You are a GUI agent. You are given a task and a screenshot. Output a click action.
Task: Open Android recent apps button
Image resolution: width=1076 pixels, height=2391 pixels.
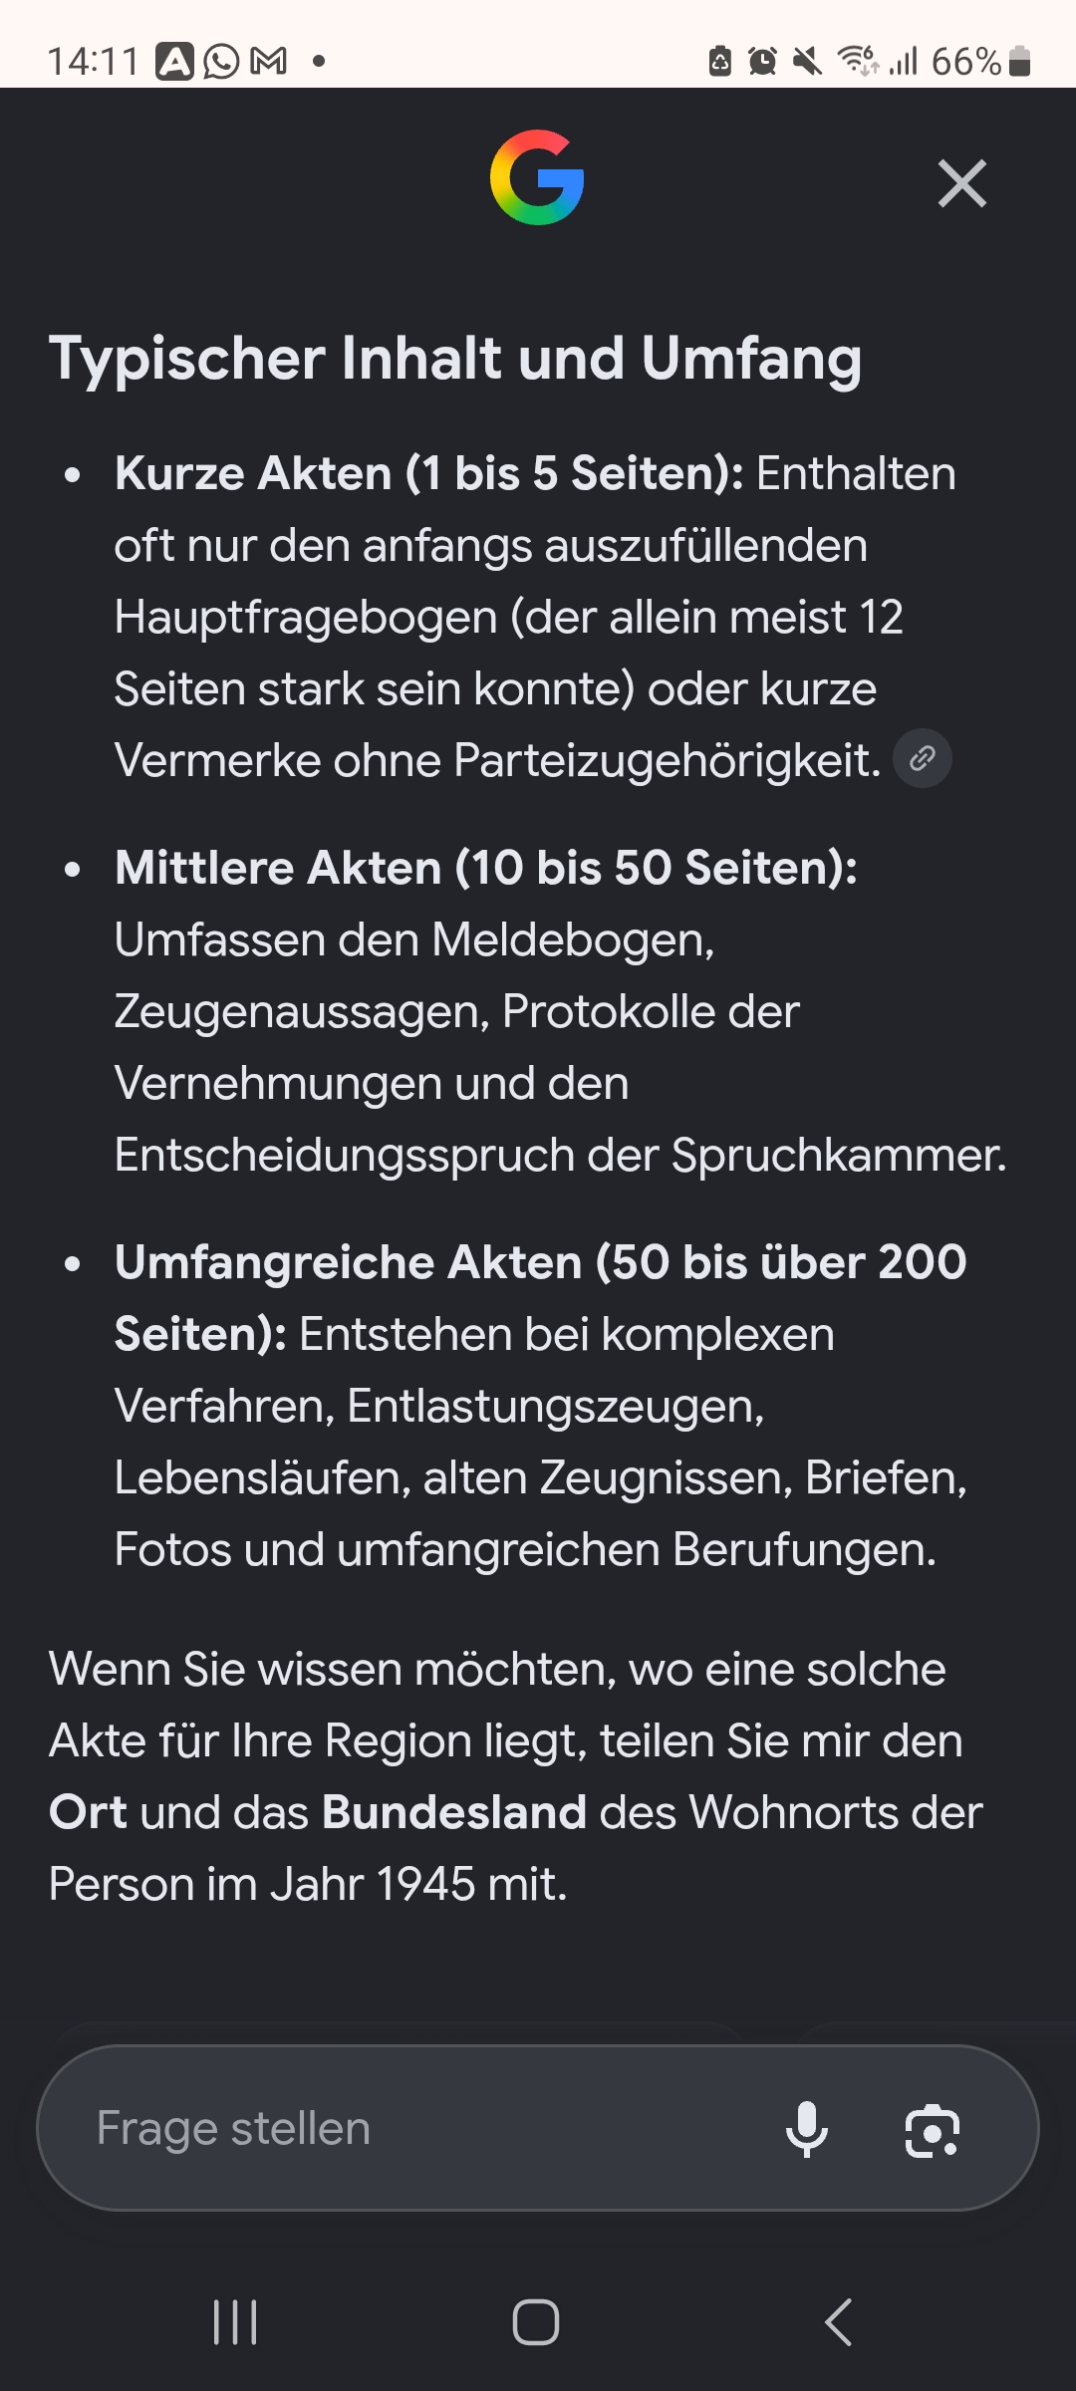(236, 2322)
